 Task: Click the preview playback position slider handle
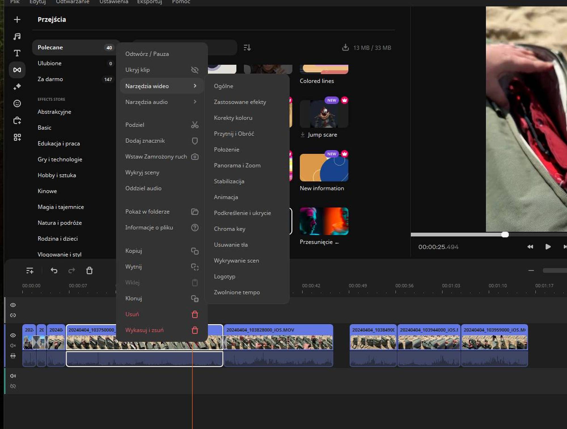coord(505,234)
